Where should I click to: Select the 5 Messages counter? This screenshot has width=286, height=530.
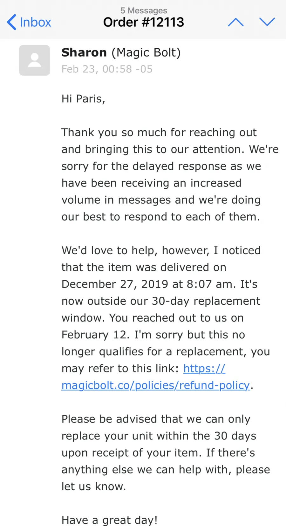pos(144,10)
